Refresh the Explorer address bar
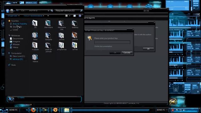Screen dimensions: 201x113 pyautogui.click(x=52, y=11)
